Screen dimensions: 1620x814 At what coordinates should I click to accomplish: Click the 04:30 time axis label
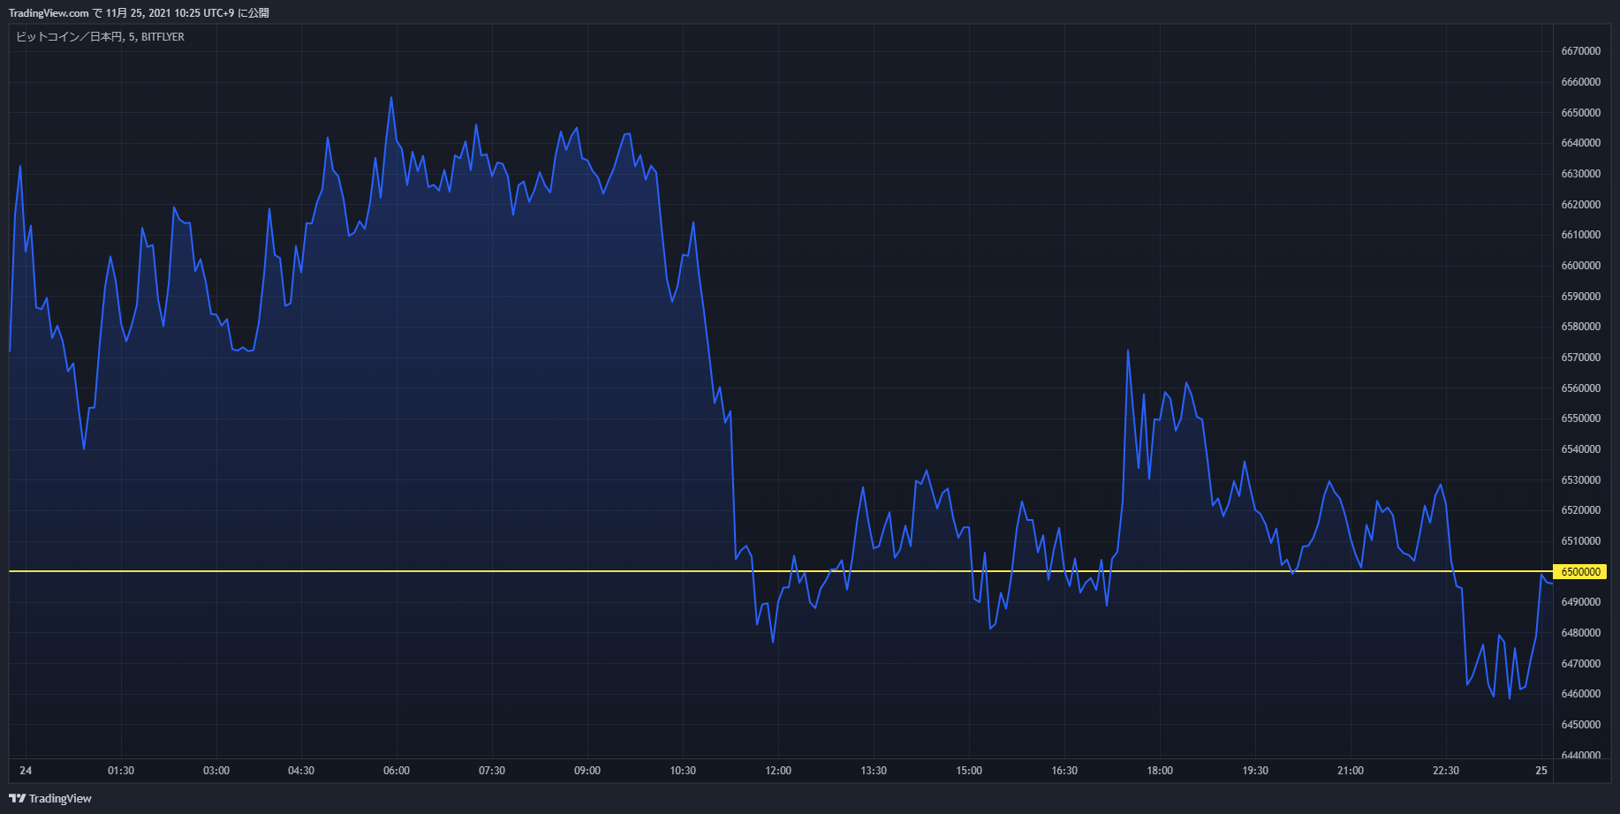coord(301,771)
